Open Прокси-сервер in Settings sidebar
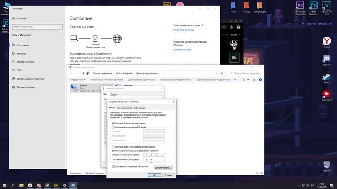 pyautogui.click(x=26, y=87)
